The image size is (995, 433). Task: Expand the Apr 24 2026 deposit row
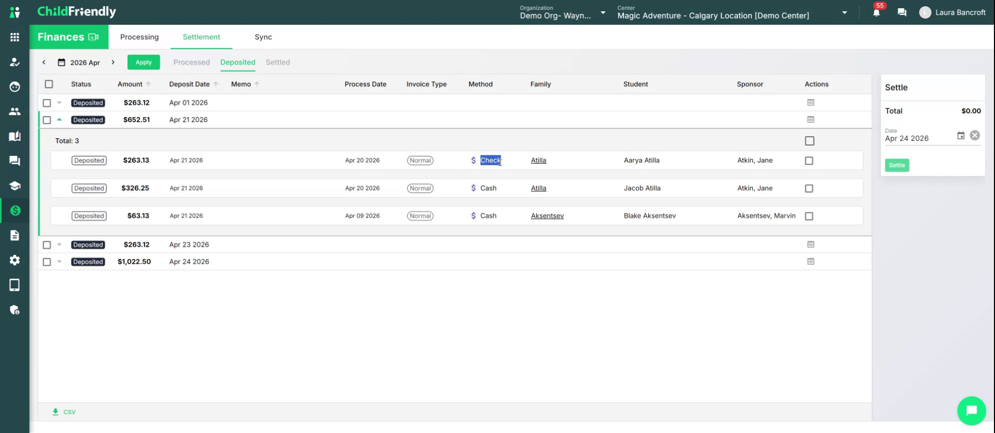[60, 262]
